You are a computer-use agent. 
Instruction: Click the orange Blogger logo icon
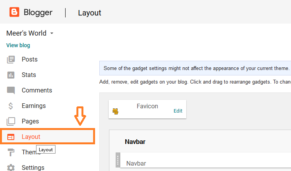(14, 12)
